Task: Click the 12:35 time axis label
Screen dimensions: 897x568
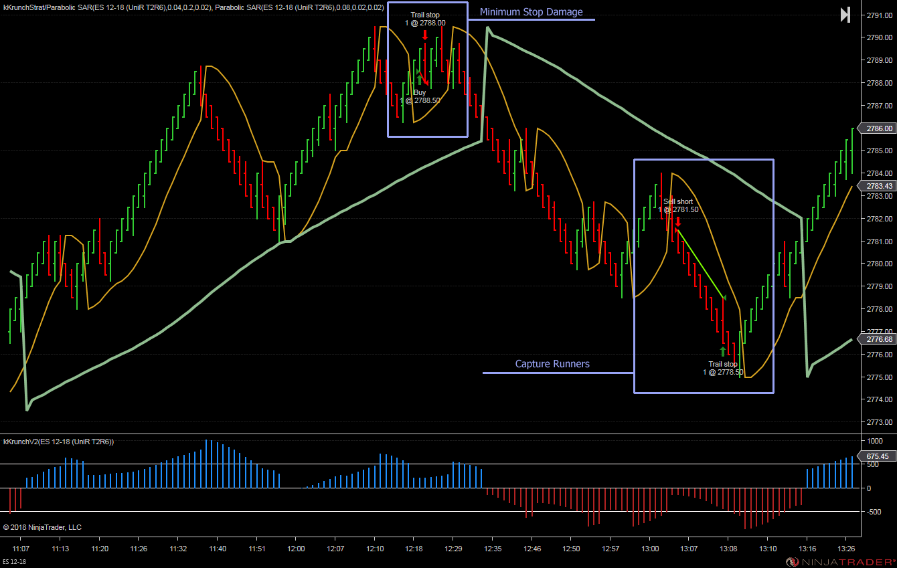Action: pos(493,549)
